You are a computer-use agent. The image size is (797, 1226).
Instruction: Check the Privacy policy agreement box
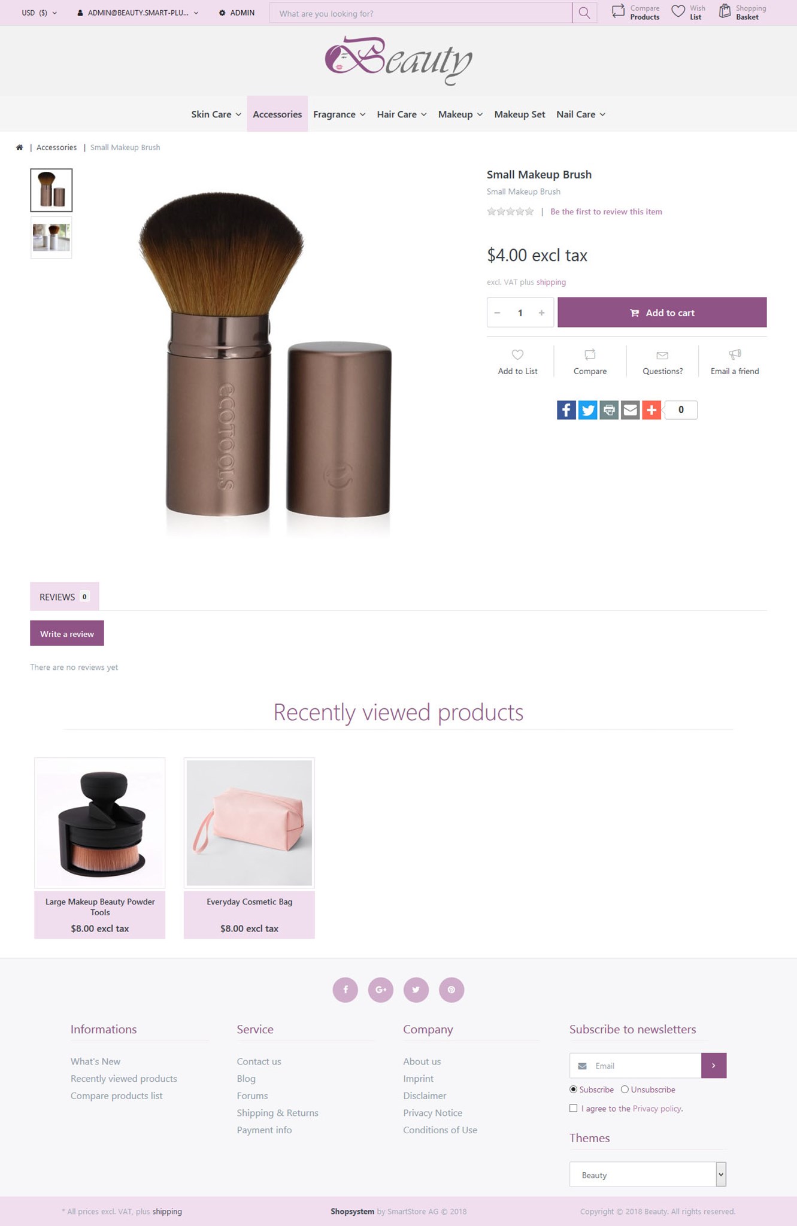click(x=574, y=1108)
